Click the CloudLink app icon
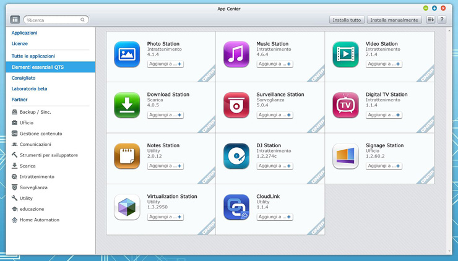The width and height of the screenshot is (458, 261). point(236,207)
